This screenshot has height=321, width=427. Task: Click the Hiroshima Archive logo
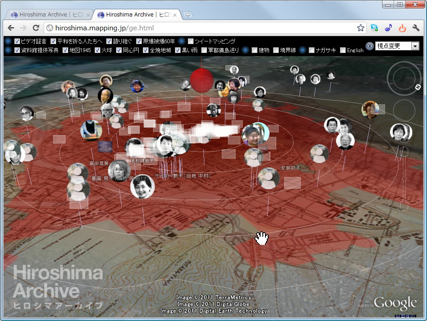click(x=58, y=287)
